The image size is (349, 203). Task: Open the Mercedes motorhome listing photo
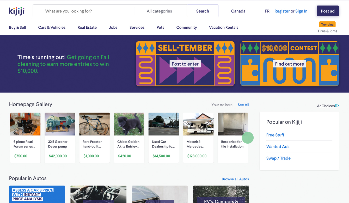point(198,124)
